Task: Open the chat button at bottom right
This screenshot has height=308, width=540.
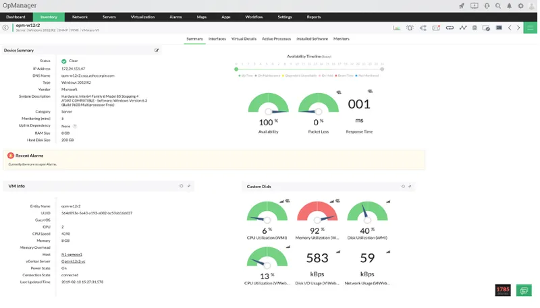Action: coord(524,290)
